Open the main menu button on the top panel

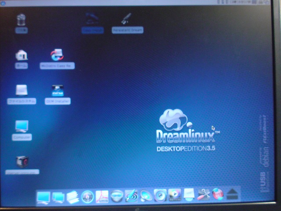click(3, 3)
